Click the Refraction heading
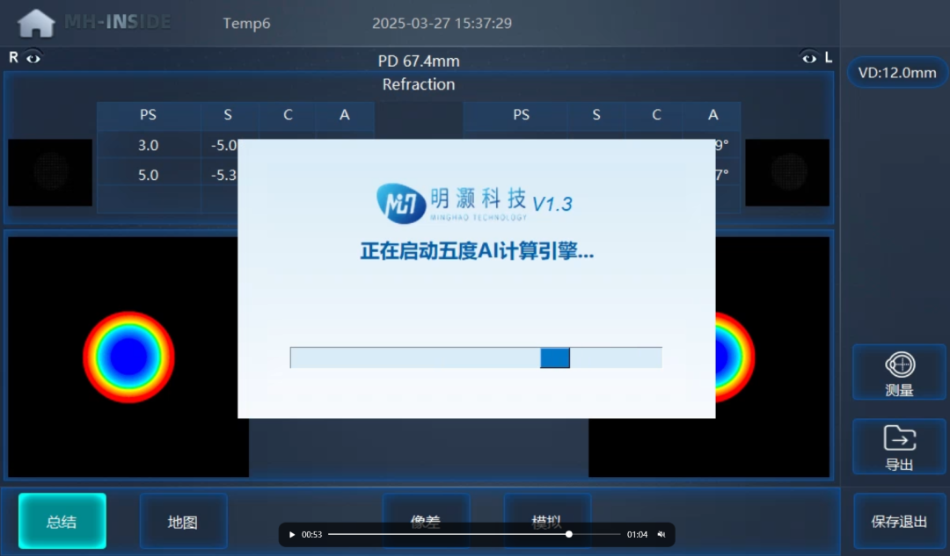This screenshot has width=950, height=556. 419,84
